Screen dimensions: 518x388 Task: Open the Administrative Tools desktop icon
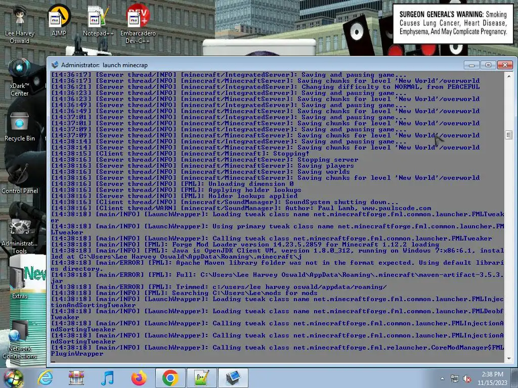point(20,236)
